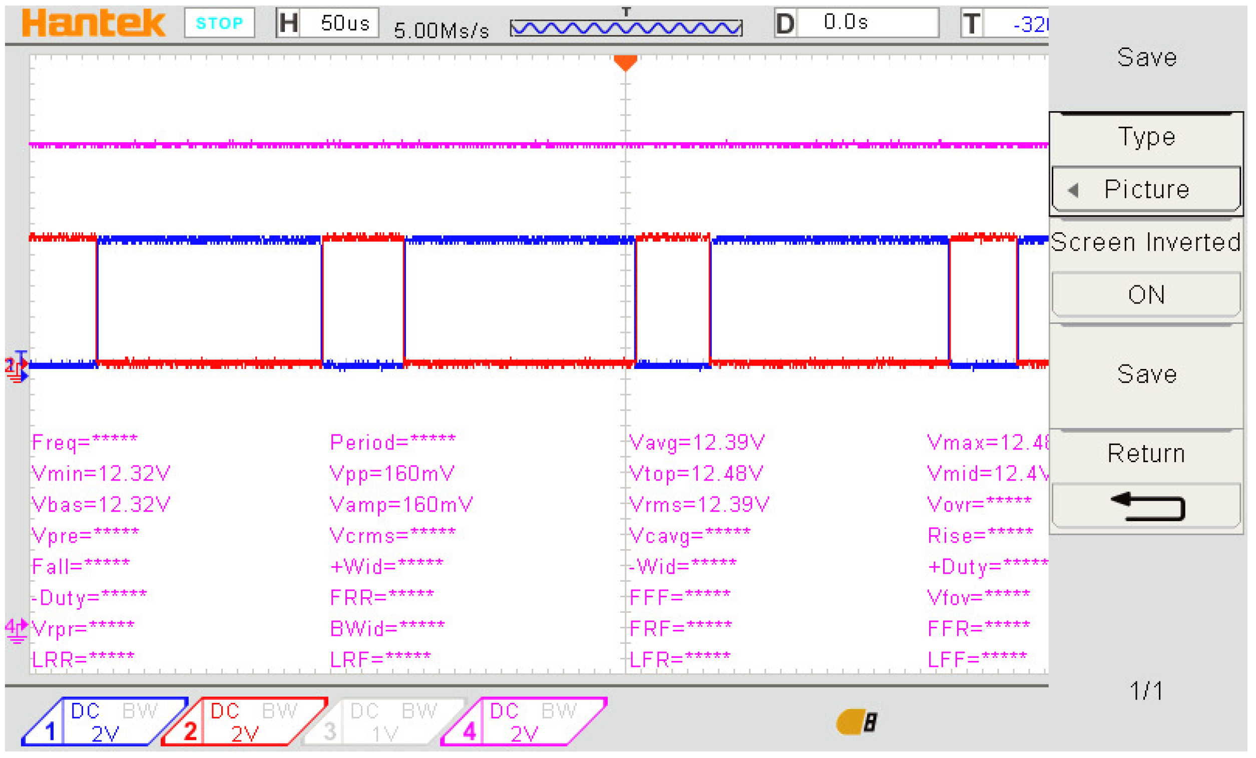The height and width of the screenshot is (758, 1256).
Task: Toggle Screen Inverted ON setting
Action: (1146, 294)
